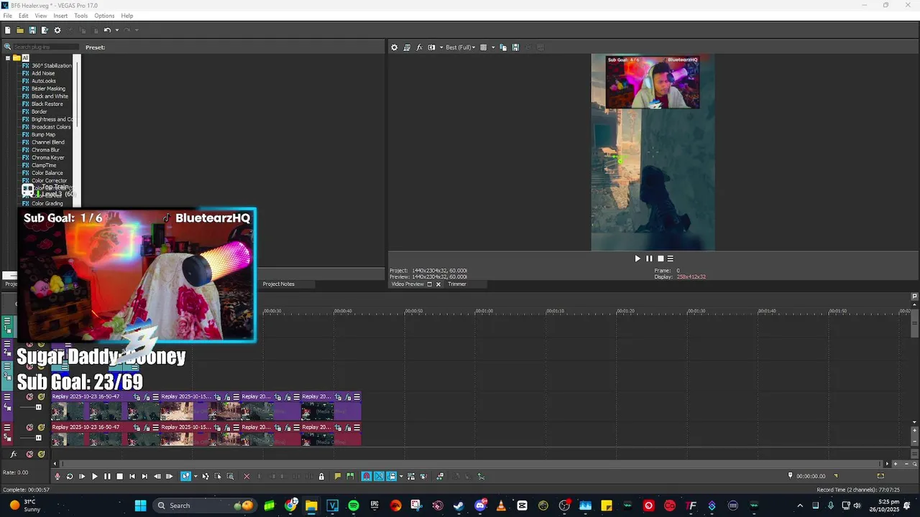This screenshot has width=920, height=517.
Task: Open the Edit menu
Action: [x=24, y=16]
